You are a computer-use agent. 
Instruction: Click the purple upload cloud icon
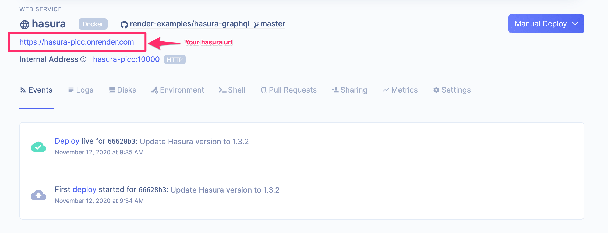[x=38, y=195]
